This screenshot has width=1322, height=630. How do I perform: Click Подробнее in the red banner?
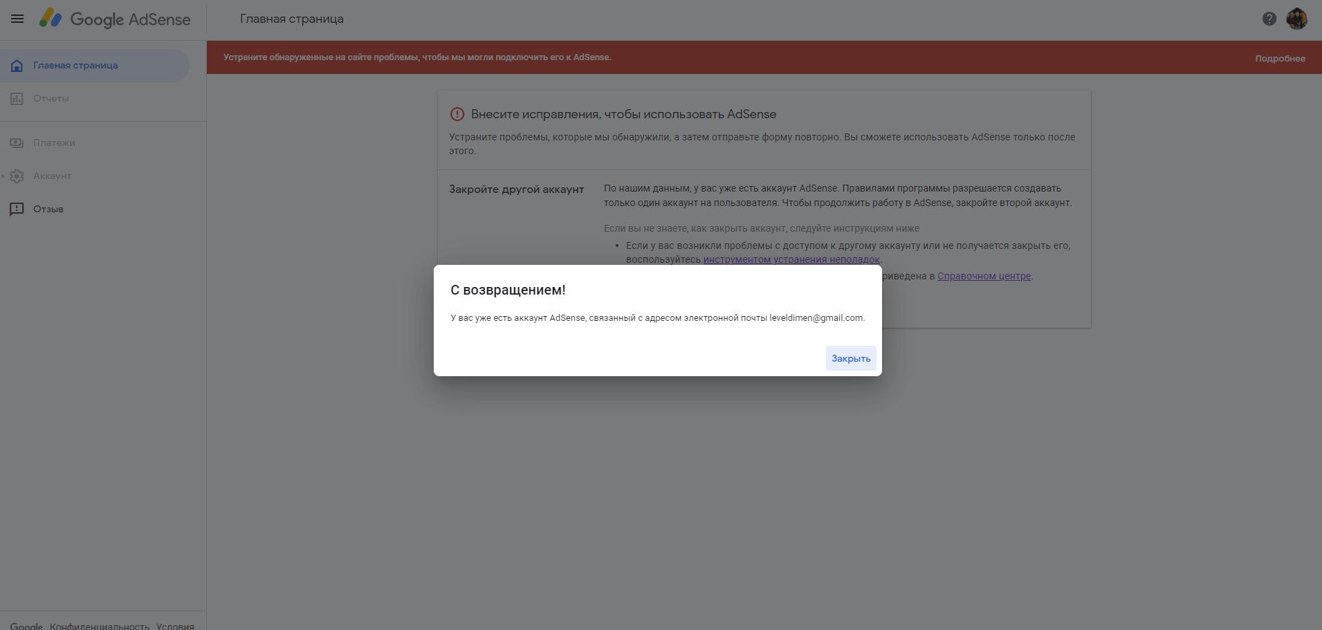pyautogui.click(x=1280, y=58)
